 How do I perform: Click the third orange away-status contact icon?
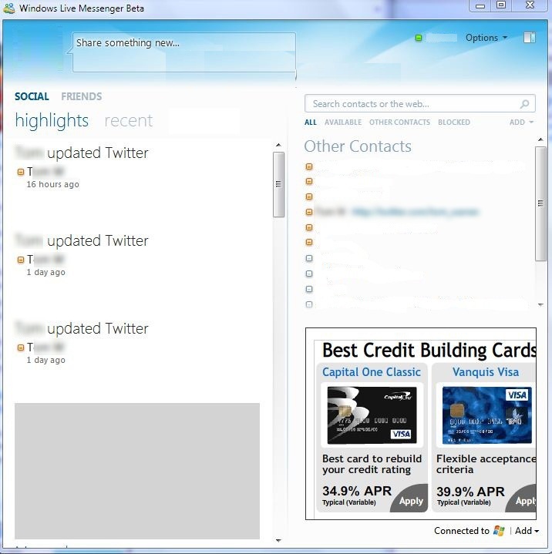(309, 196)
